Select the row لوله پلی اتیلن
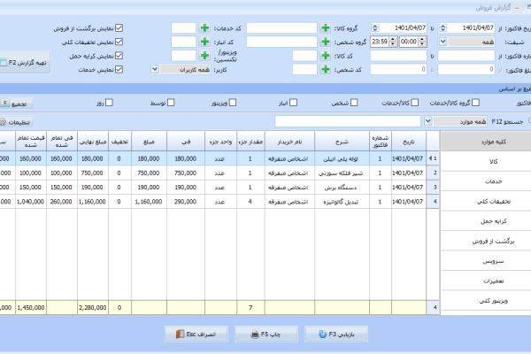 click(219, 158)
